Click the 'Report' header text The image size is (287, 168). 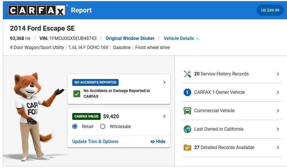pos(81,10)
